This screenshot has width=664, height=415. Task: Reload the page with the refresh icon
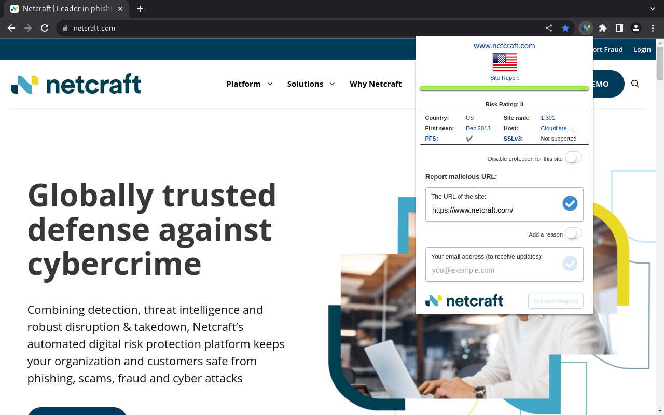[45, 28]
